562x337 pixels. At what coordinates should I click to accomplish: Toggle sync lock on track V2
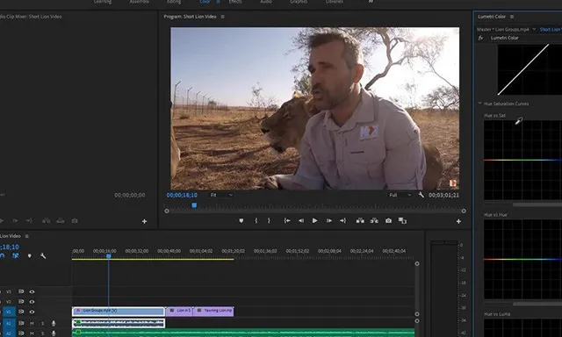pos(21,302)
